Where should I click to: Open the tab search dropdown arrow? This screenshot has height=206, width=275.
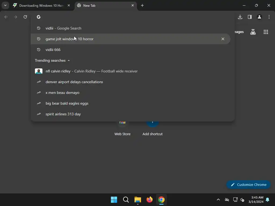[5, 5]
